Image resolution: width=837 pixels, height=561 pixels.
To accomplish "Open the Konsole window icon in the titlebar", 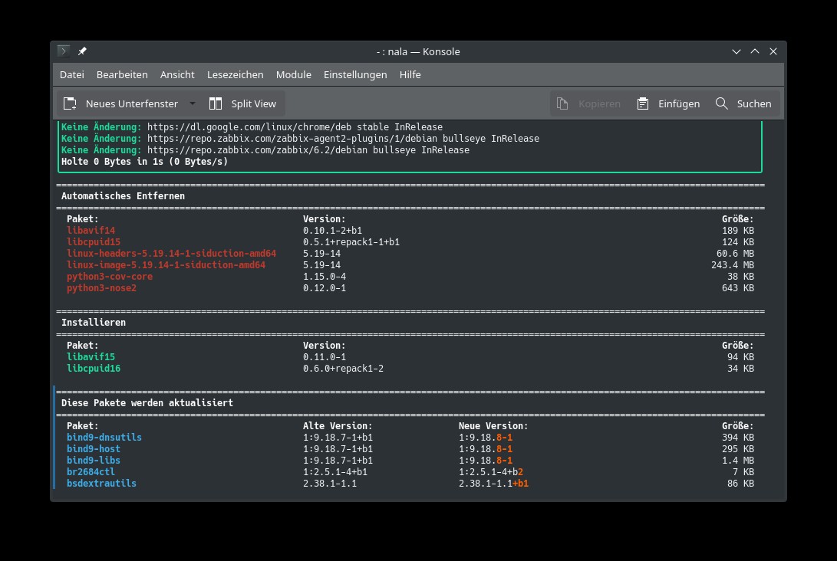I will (x=63, y=51).
